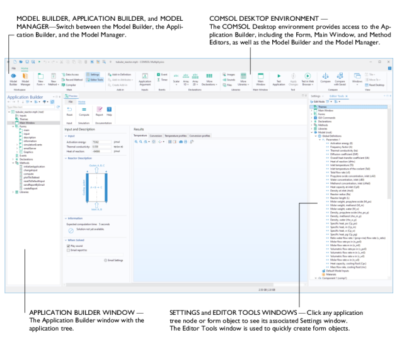Open the Model Builder workspace
Image resolution: width=397 pixels, height=347 pixels.
pos(13,78)
